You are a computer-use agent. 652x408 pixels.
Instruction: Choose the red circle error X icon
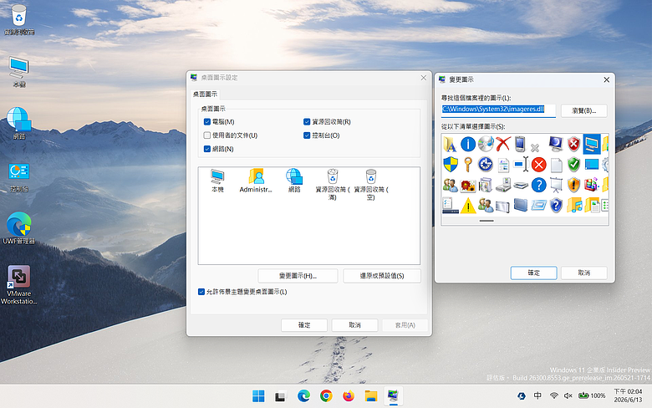tap(538, 164)
